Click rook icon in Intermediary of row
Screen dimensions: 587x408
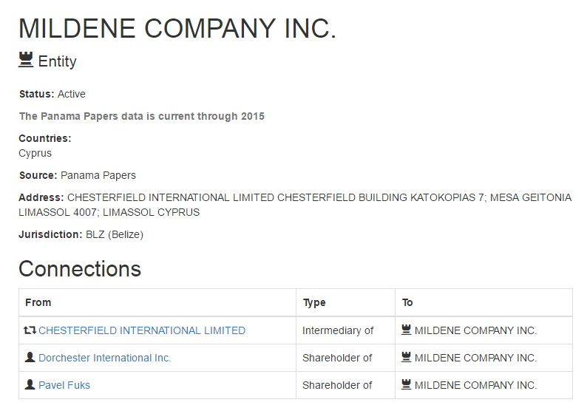(x=406, y=330)
